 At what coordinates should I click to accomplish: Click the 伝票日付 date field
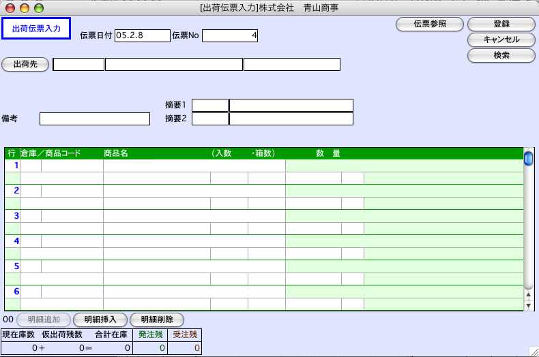tap(142, 35)
